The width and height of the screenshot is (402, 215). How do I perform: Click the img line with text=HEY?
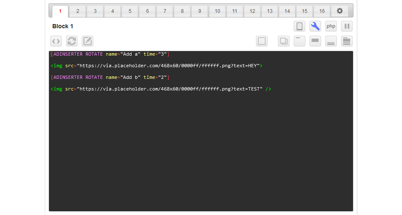coord(157,66)
